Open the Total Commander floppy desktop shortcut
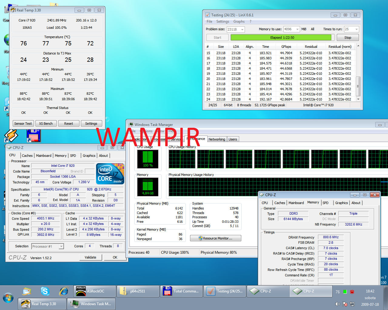 [x=33, y=136]
